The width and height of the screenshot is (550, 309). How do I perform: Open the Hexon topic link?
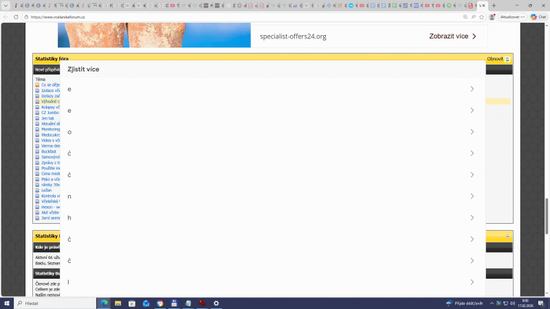pyautogui.click(x=50, y=207)
